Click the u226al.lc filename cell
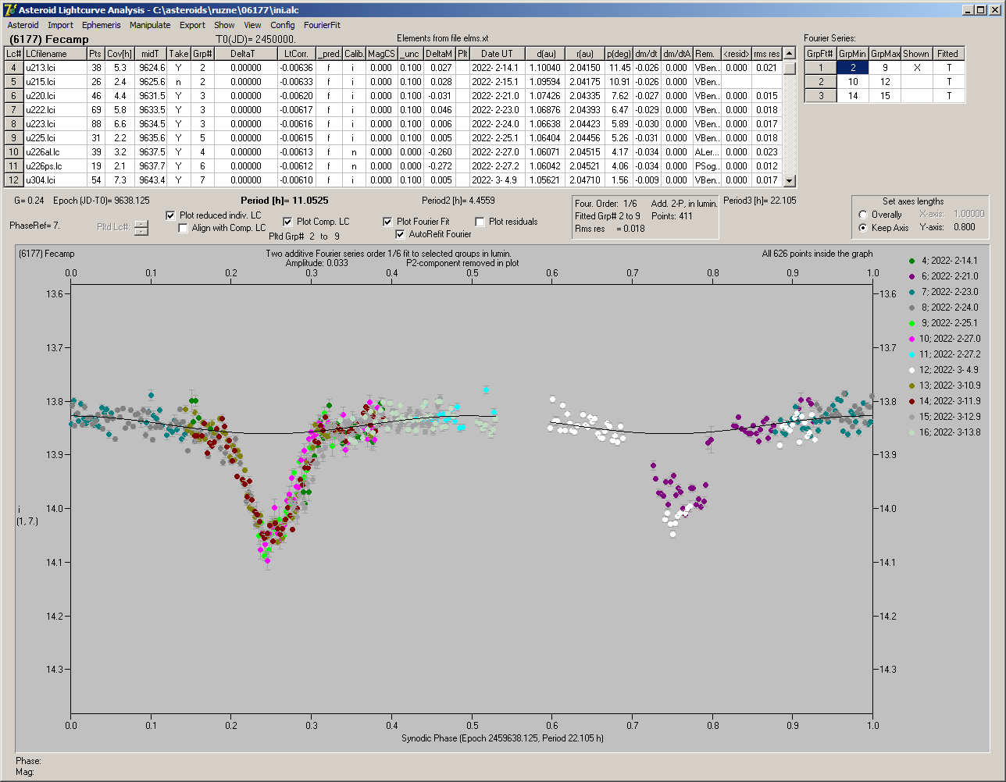The height and width of the screenshot is (782, 1006). point(54,152)
